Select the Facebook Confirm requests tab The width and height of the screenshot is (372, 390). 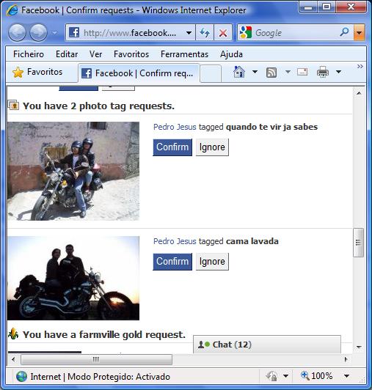(x=139, y=73)
